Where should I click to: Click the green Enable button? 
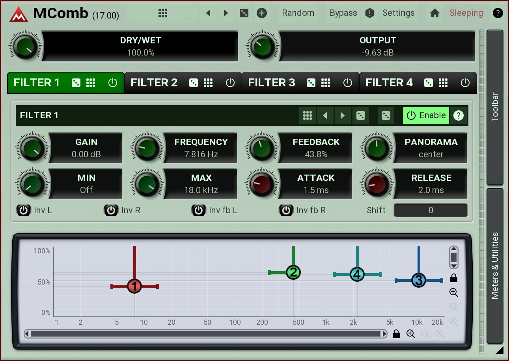coord(426,115)
